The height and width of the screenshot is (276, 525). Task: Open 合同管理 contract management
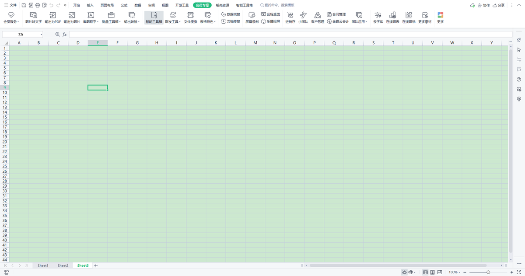[x=336, y=14]
